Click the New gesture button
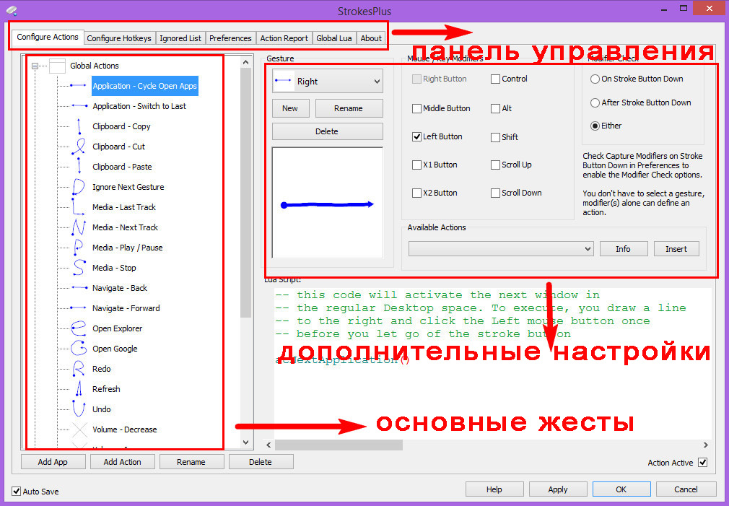Image resolution: width=729 pixels, height=506 pixels. pos(289,108)
